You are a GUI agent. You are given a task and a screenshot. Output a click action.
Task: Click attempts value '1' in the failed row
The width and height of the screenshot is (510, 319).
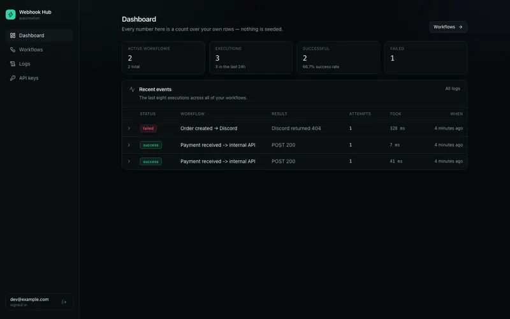point(350,128)
